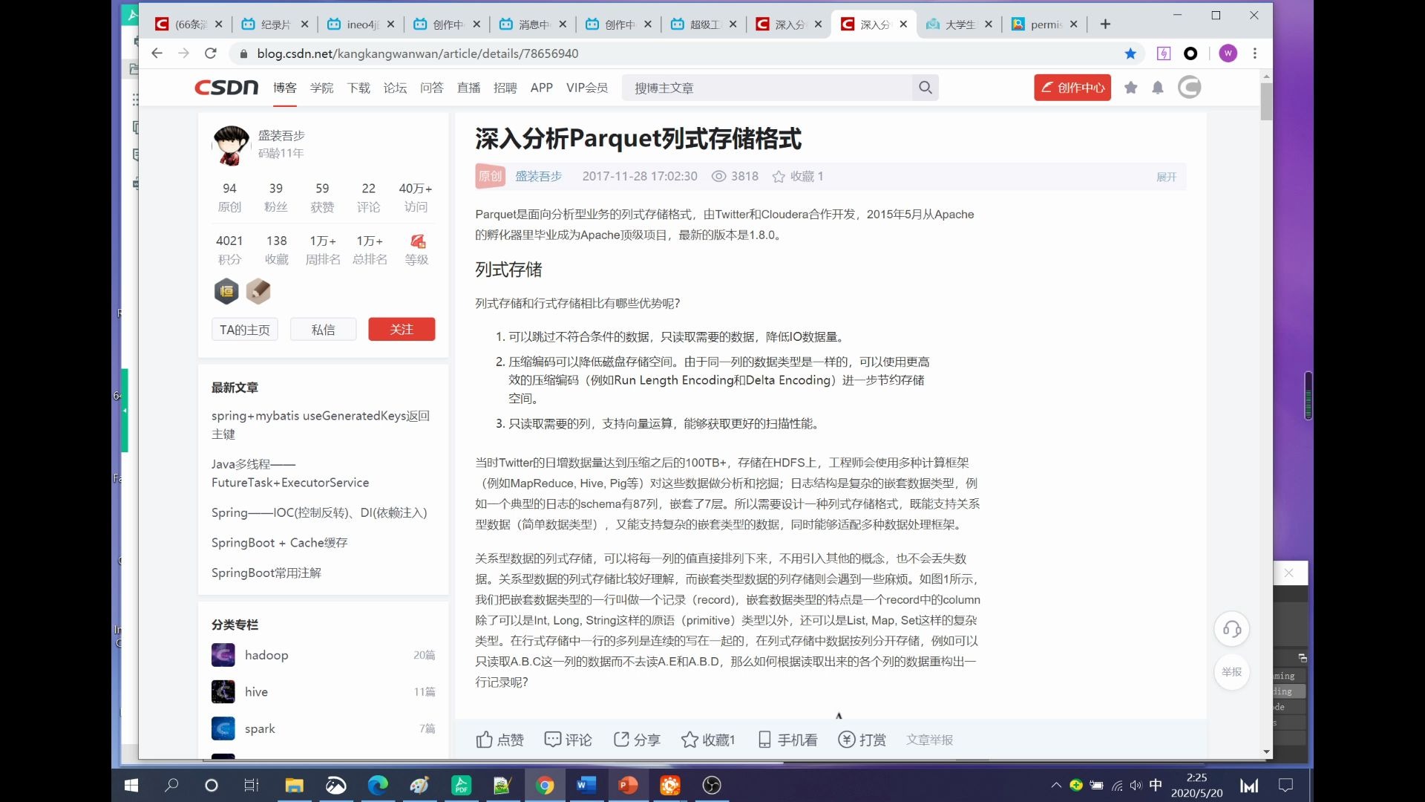The image size is (1425, 802).
Task: Click the CSDN logo
Action: tap(226, 87)
